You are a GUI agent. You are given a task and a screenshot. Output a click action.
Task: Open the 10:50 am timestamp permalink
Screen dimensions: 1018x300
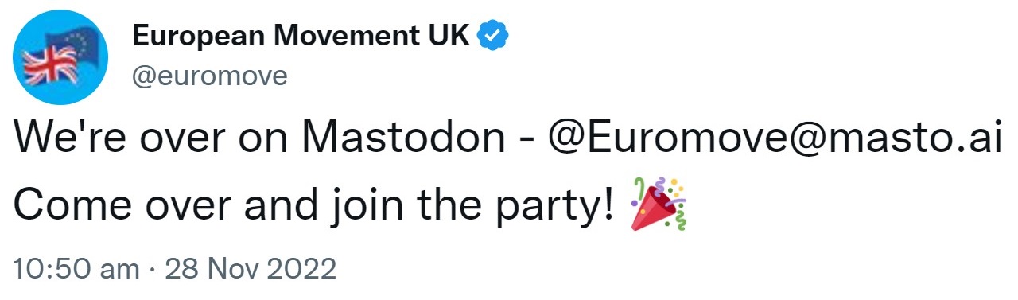click(x=76, y=269)
